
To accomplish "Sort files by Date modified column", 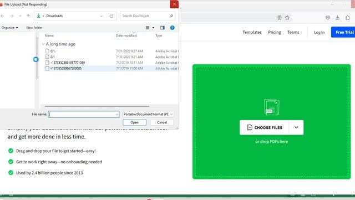I will (126, 36).
